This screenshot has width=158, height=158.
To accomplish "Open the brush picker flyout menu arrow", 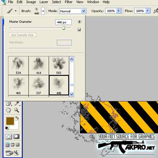I will point(79,22).
